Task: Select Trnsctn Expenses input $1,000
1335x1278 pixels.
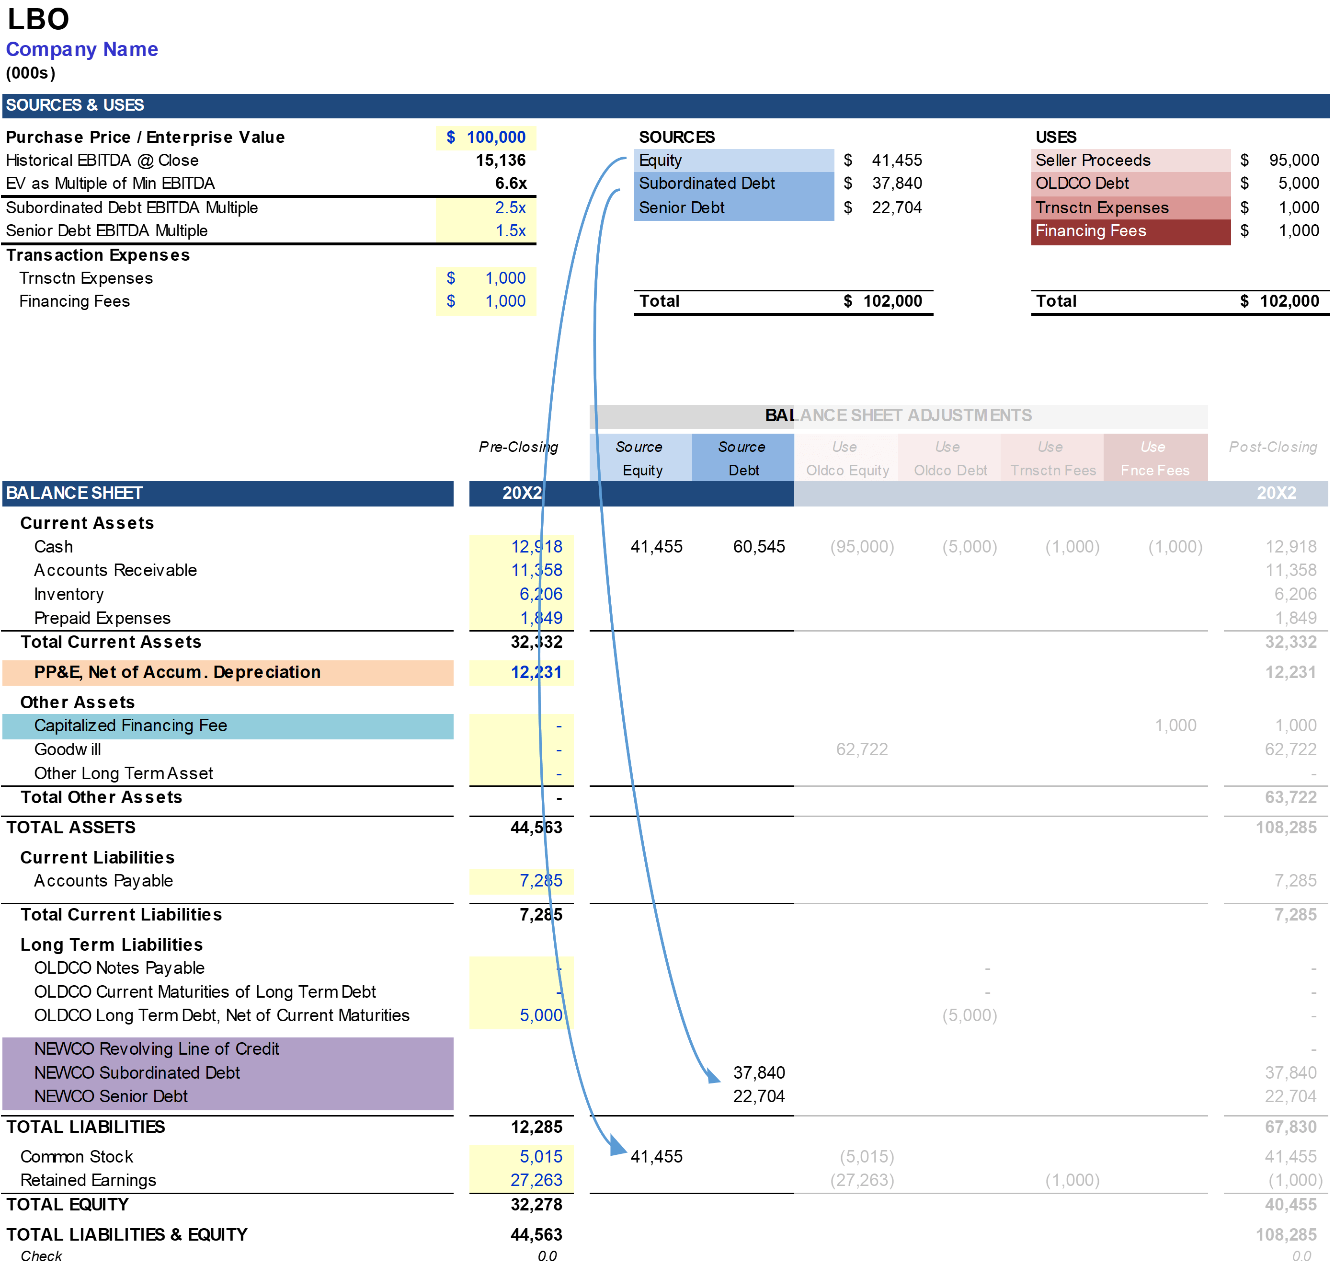Action: click(x=486, y=278)
